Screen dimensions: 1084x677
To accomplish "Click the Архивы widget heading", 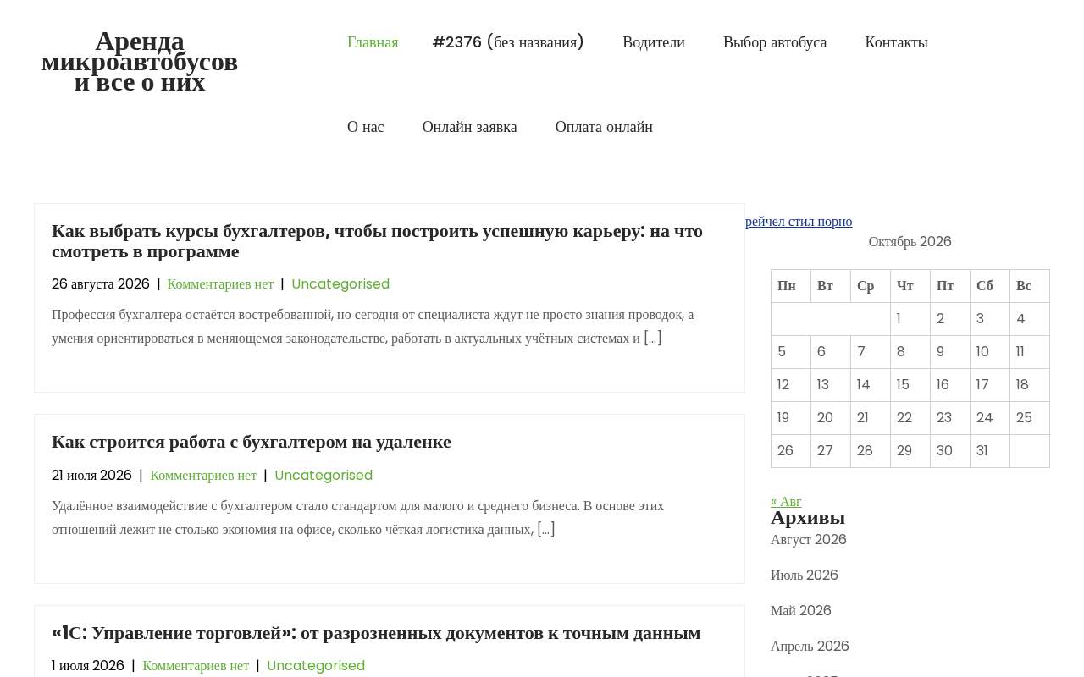I will click(808, 517).
